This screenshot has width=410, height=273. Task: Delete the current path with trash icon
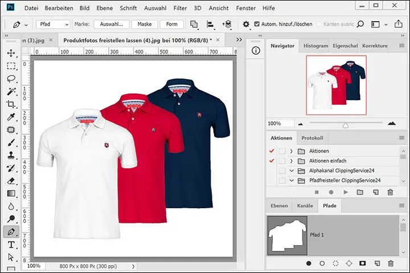click(x=391, y=263)
